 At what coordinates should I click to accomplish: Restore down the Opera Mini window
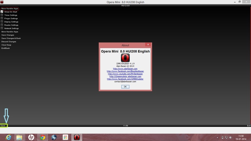pos(240,2)
